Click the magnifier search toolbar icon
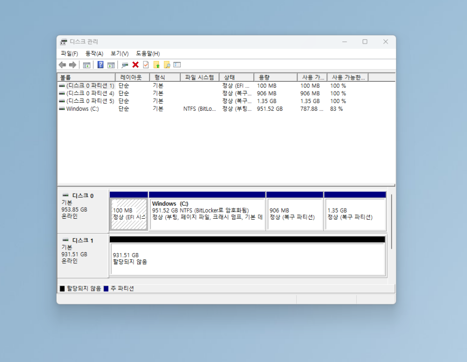The height and width of the screenshot is (362, 467). (x=167, y=65)
